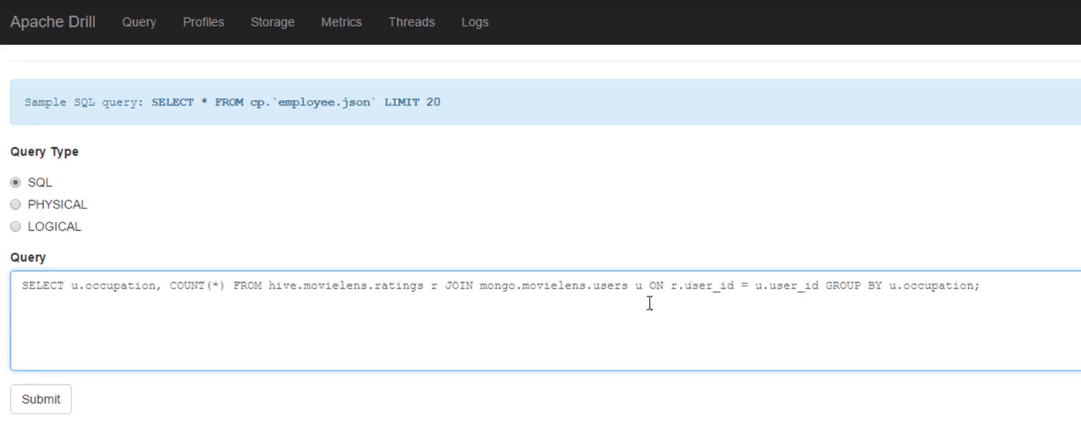This screenshot has width=1081, height=438.
Task: Select the SQL query type
Action: pos(15,182)
